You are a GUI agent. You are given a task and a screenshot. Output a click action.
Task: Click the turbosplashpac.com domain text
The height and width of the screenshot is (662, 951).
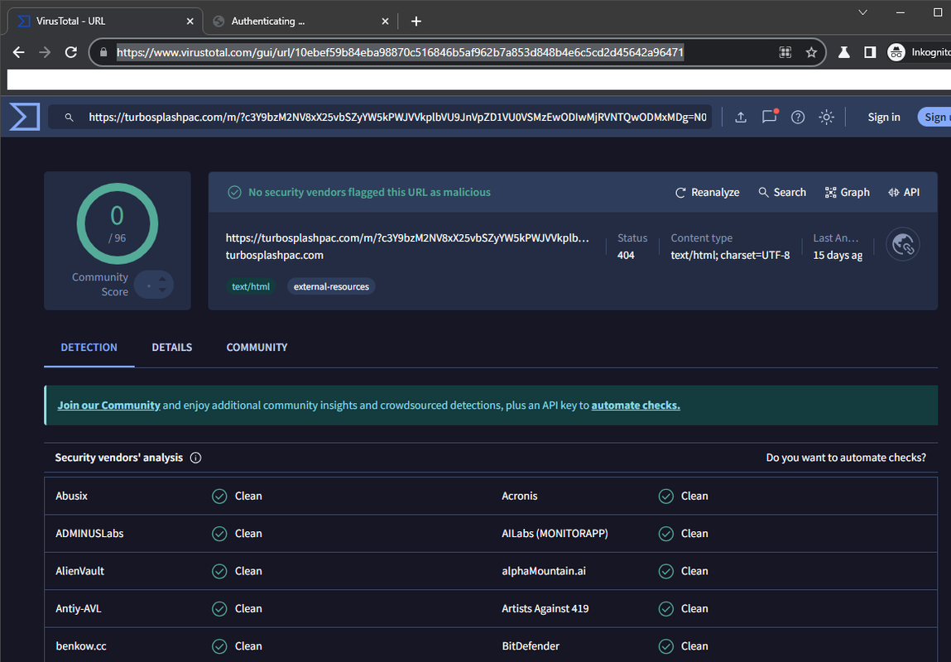[x=274, y=255]
